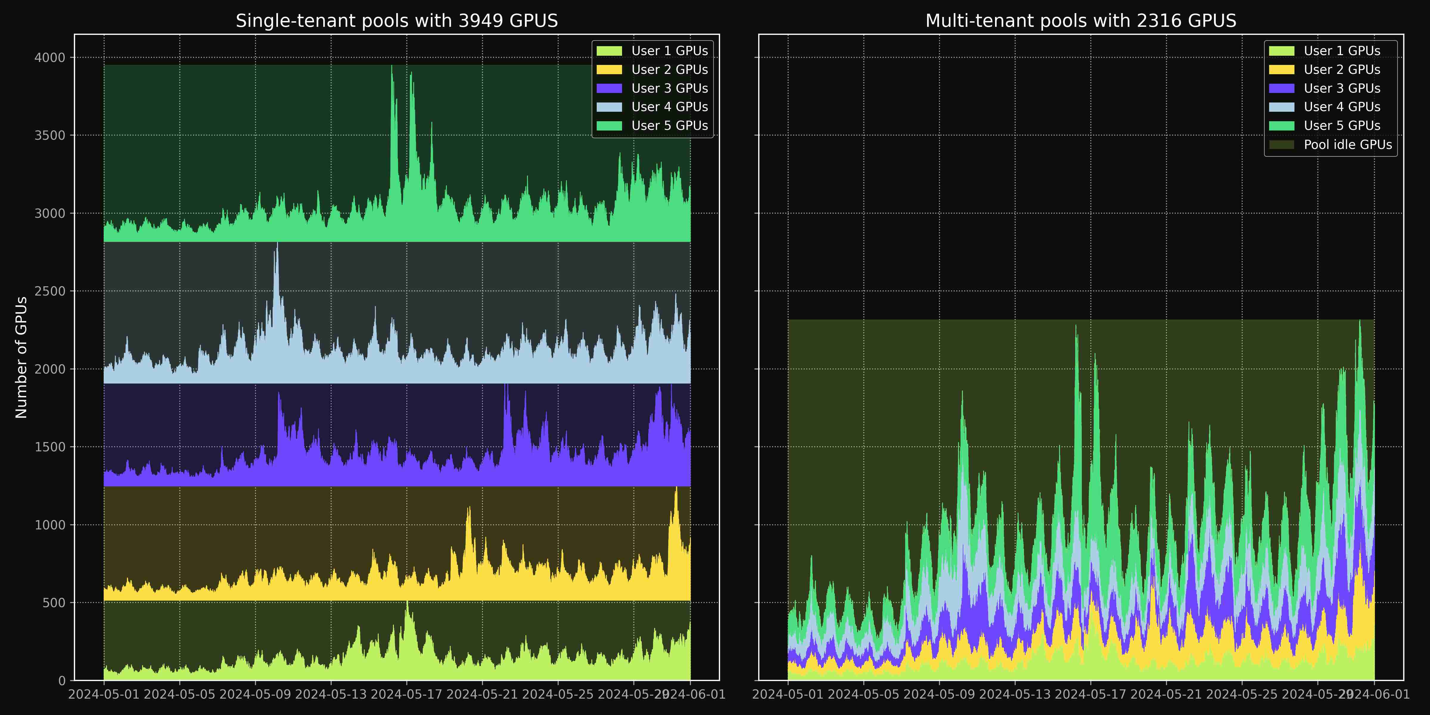Click 'User 1 GPUs' label in left legend
Viewport: 1430px width, 715px height.
coord(669,51)
